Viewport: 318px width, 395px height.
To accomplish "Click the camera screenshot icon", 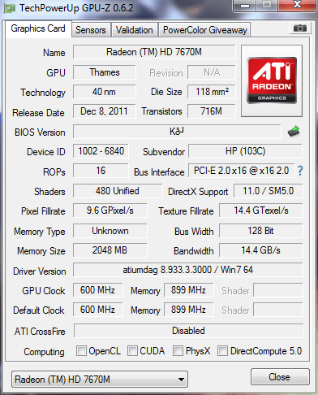I will click(x=299, y=28).
